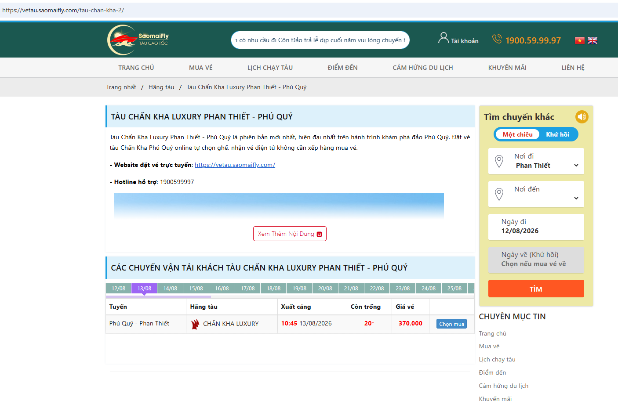Image resolution: width=618 pixels, height=401 pixels.
Task: Go to TRANG CHỦ menu
Action: (136, 68)
